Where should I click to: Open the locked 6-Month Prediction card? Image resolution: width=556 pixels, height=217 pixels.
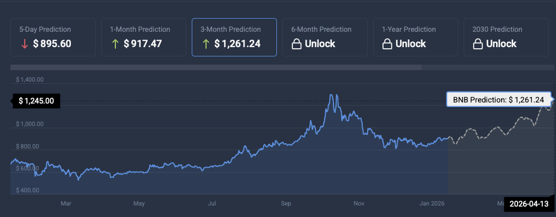click(x=325, y=37)
